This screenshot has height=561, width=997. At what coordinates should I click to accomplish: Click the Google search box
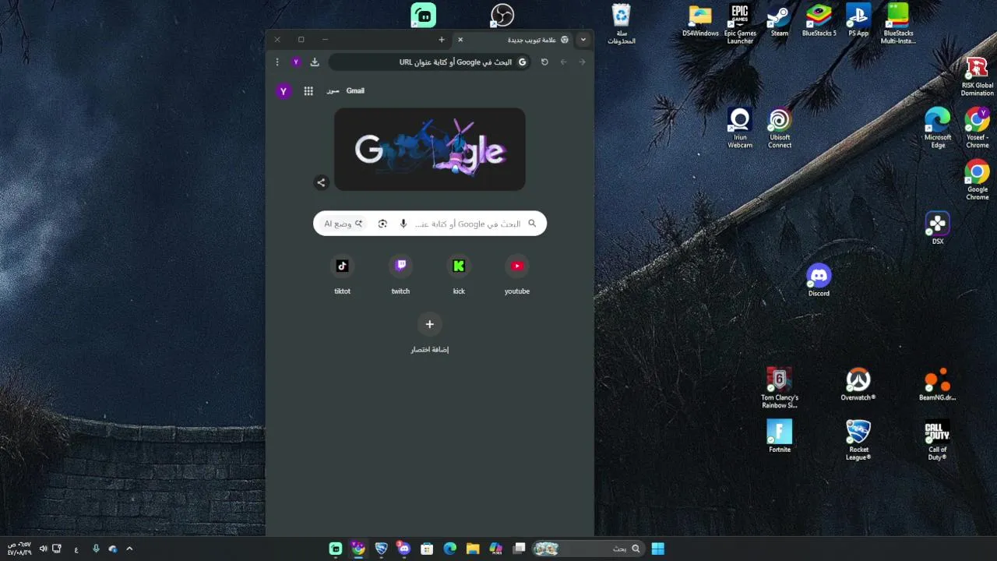[x=430, y=224]
